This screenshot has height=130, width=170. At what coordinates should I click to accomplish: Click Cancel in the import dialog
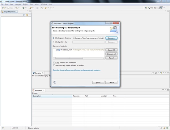112,83
